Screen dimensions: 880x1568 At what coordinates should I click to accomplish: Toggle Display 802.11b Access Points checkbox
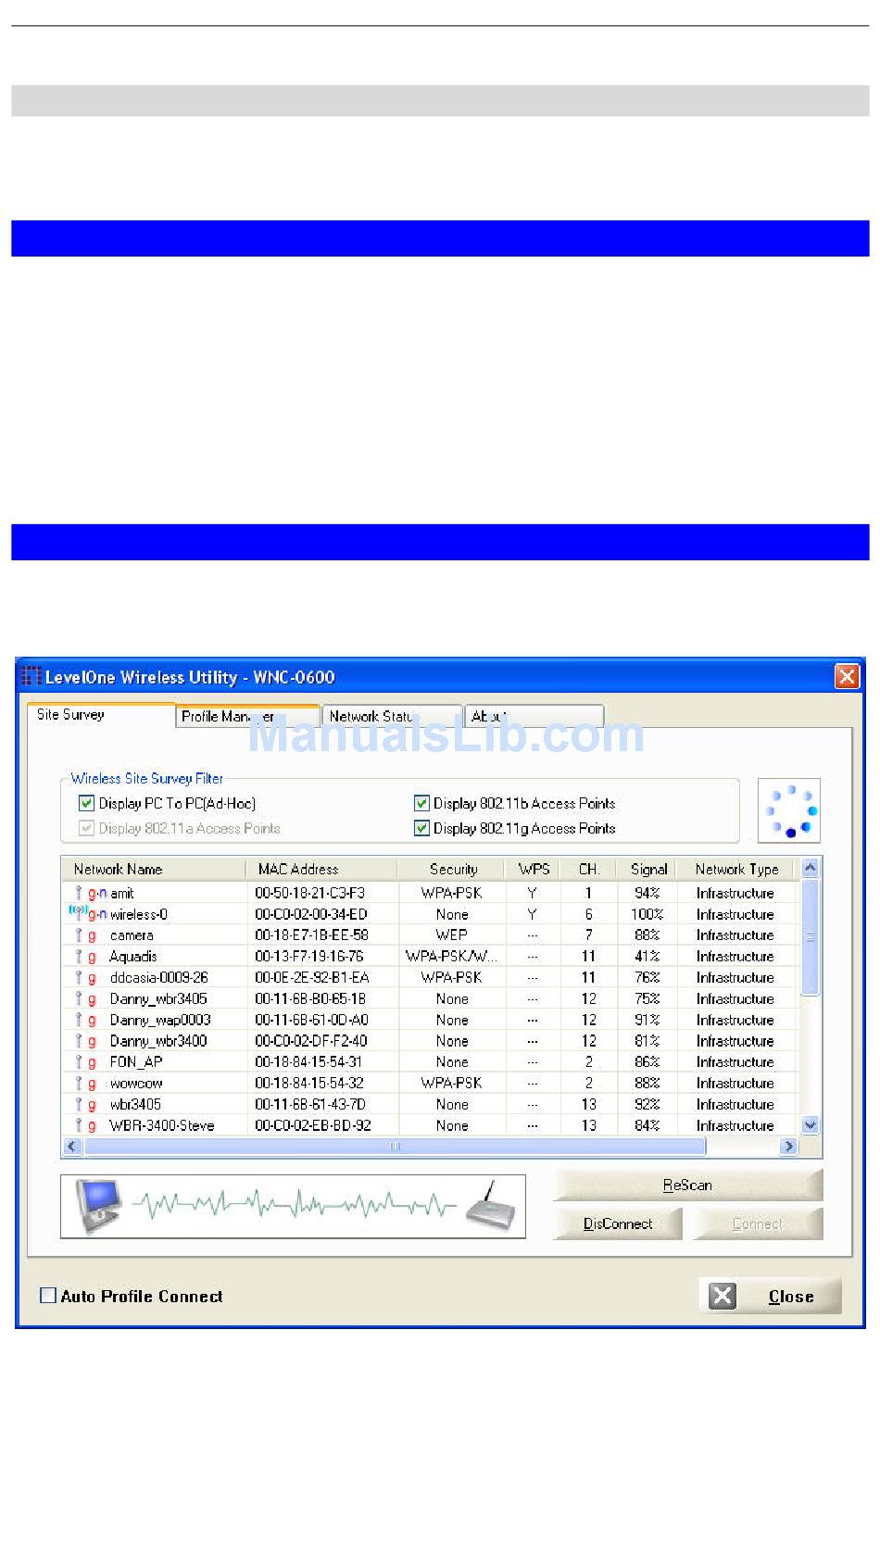tap(421, 803)
